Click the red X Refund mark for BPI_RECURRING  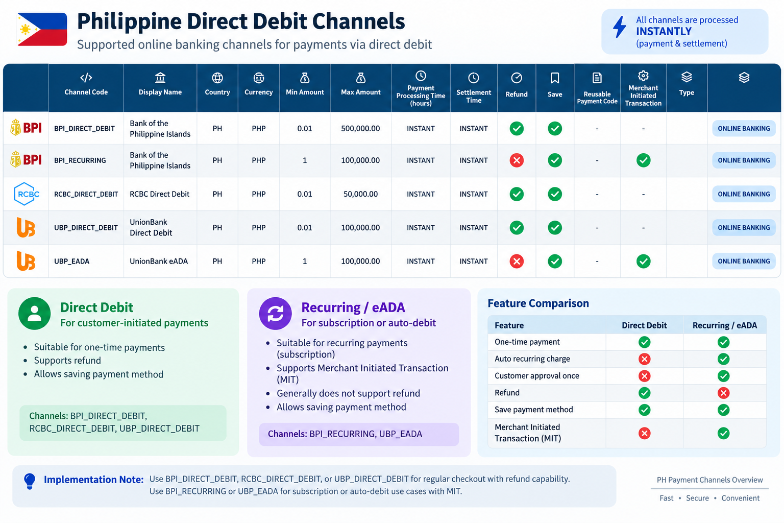click(x=517, y=160)
